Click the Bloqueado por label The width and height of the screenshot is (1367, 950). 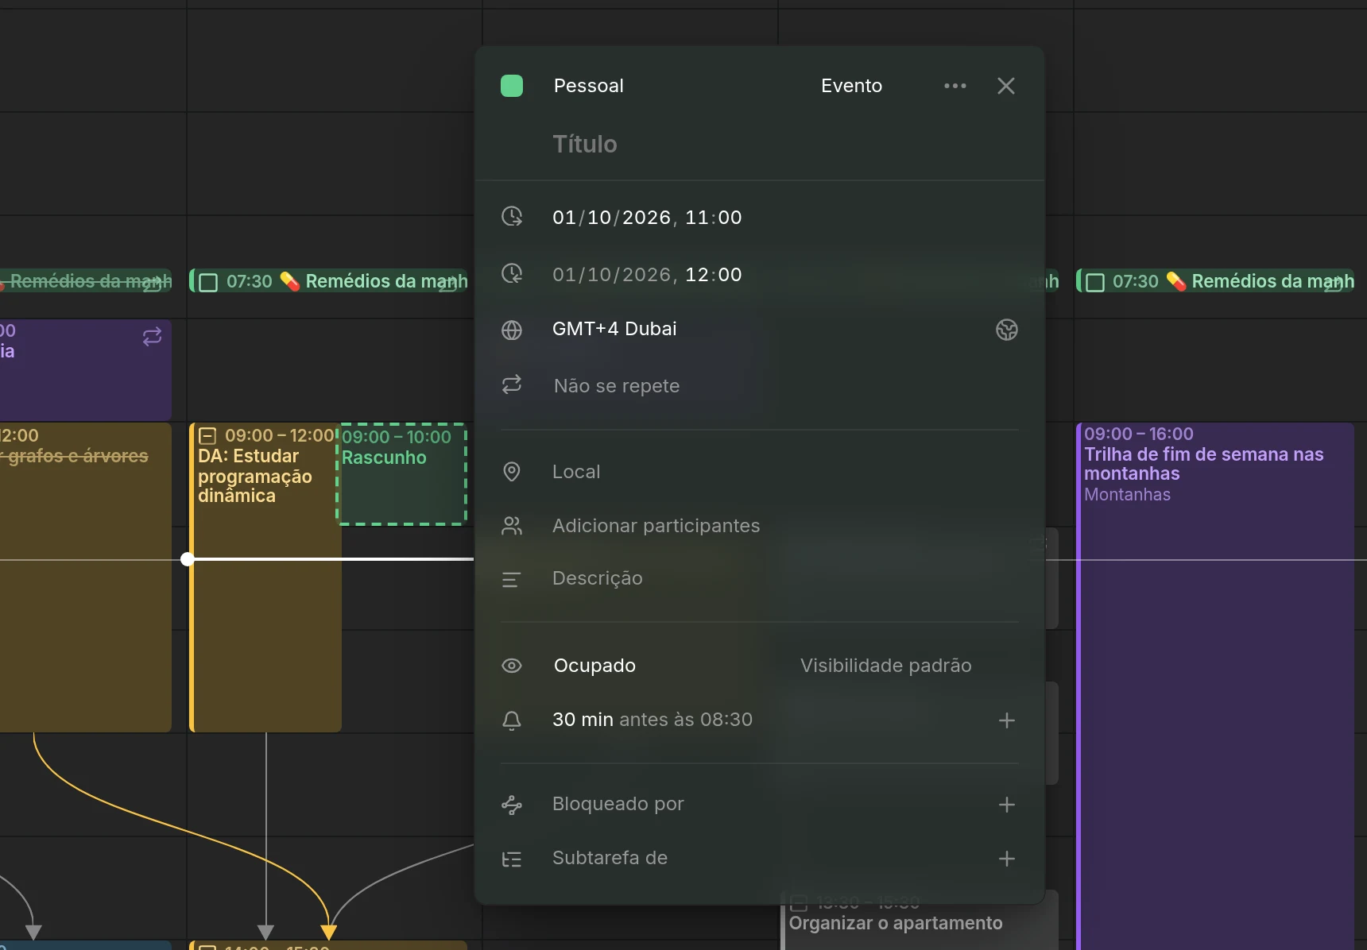coord(618,804)
